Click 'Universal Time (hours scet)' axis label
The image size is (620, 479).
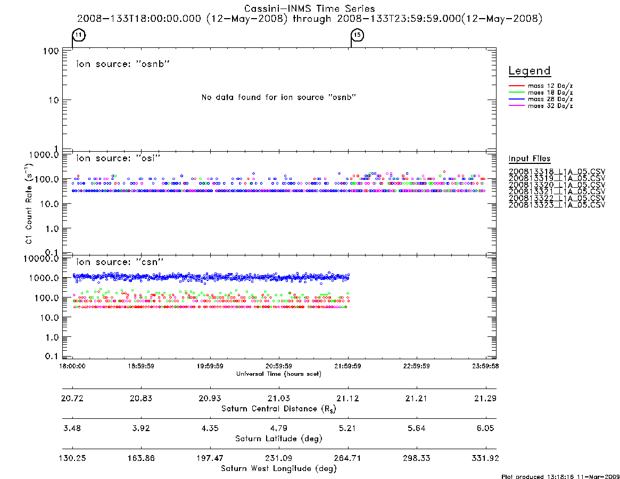click(279, 374)
